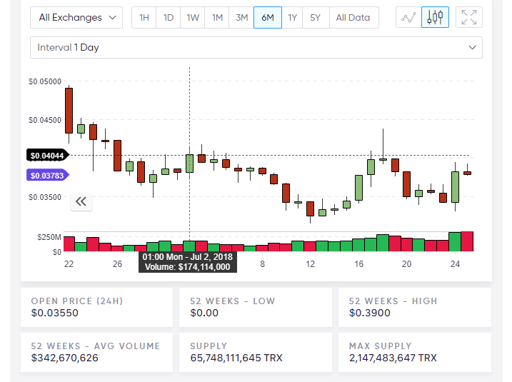
Task: Click the active 6M range button
Action: [x=267, y=18]
